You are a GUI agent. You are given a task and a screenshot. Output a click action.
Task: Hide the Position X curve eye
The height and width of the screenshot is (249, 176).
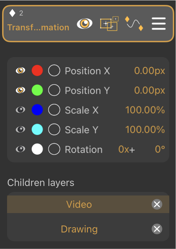click(x=20, y=70)
